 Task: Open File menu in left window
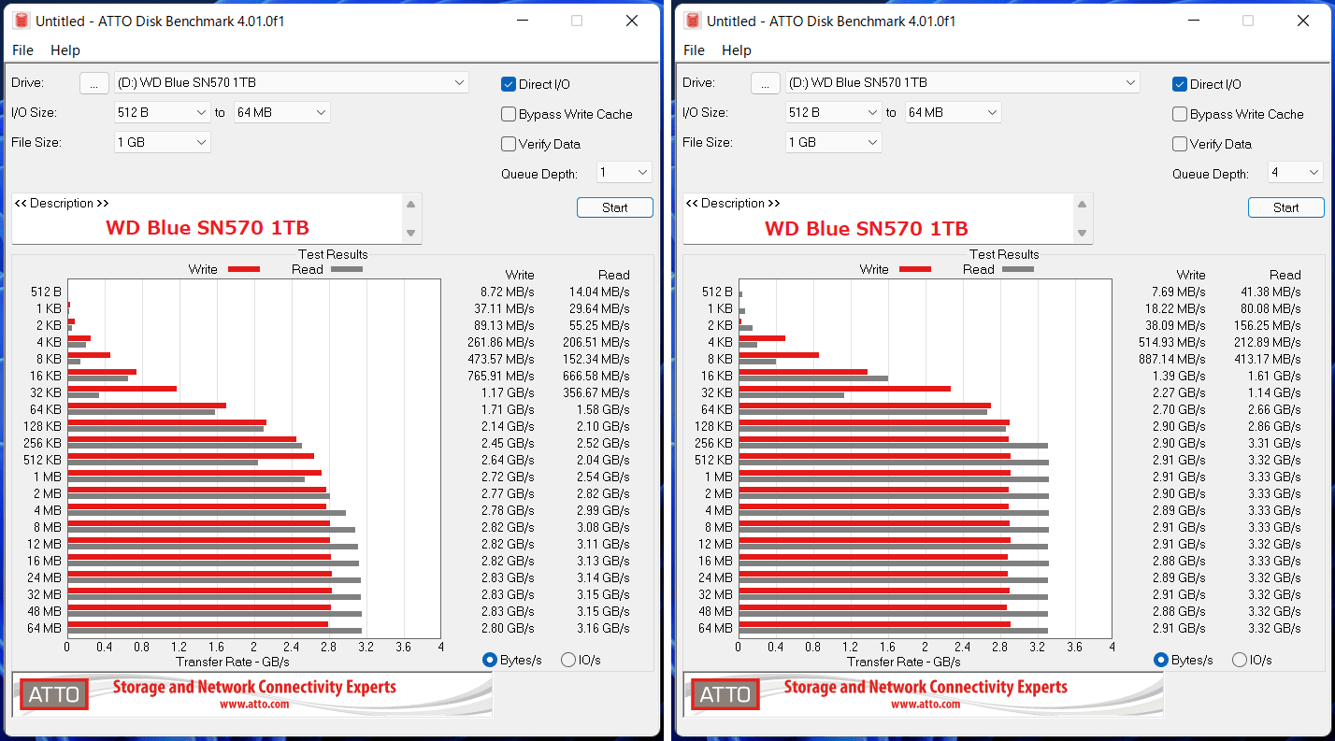[x=22, y=50]
